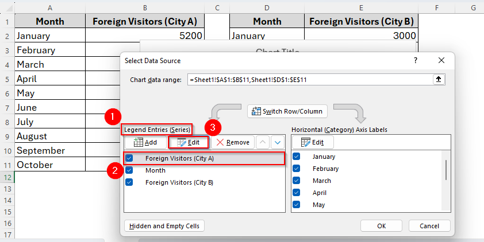484x242 pixels.
Task: Remove the selected legend series
Action: pyautogui.click(x=232, y=142)
